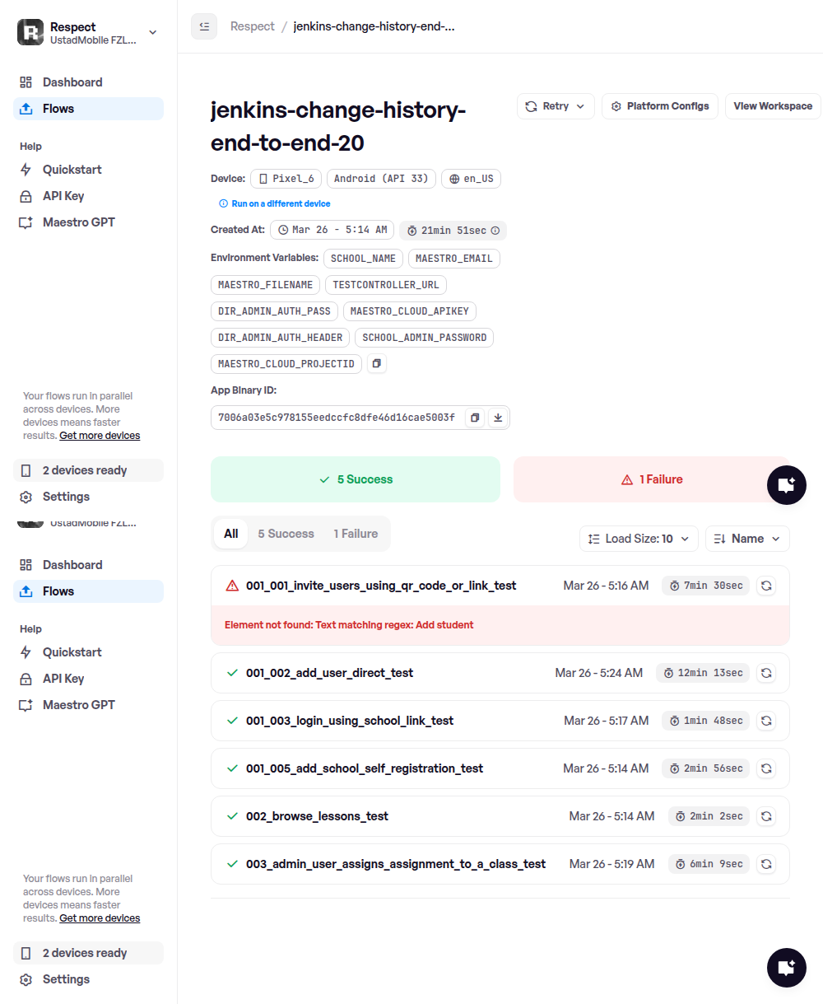This screenshot has height=1004, width=823.
Task: Open the AI chat bubble near the Failure card
Action: coord(786,484)
